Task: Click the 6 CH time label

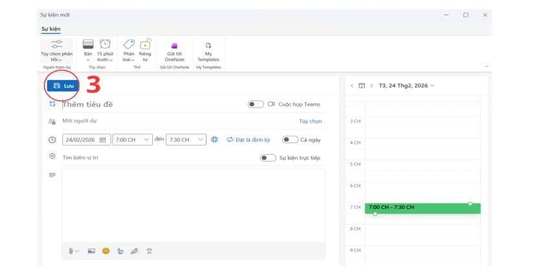Action: [355, 186]
